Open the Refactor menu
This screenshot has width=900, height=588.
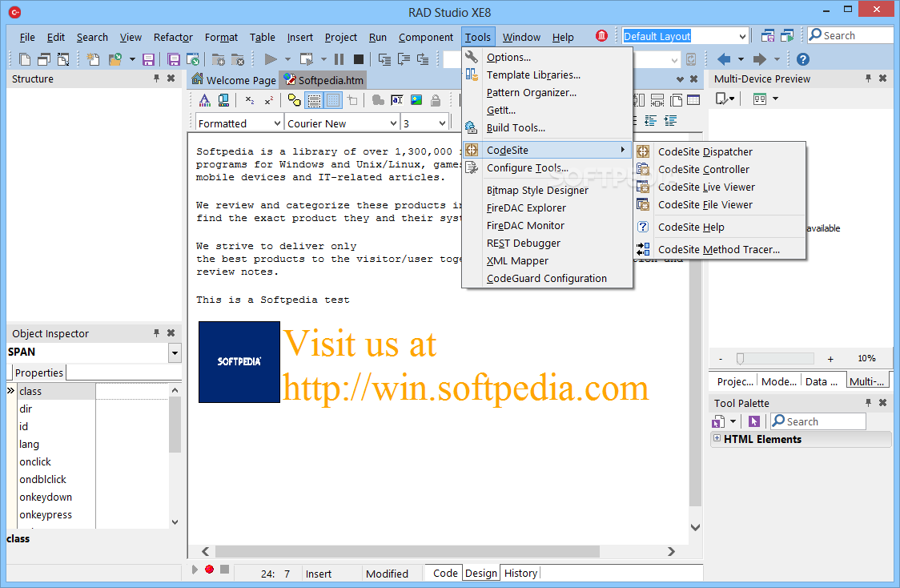(173, 37)
